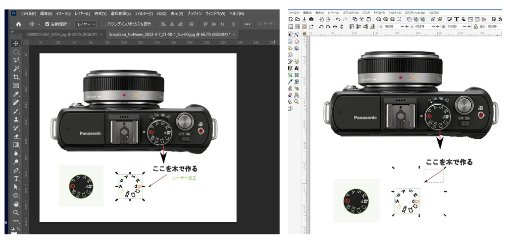Select the Pen tool in Photoshop
Screen dimensions: 507x244
pos(15,170)
